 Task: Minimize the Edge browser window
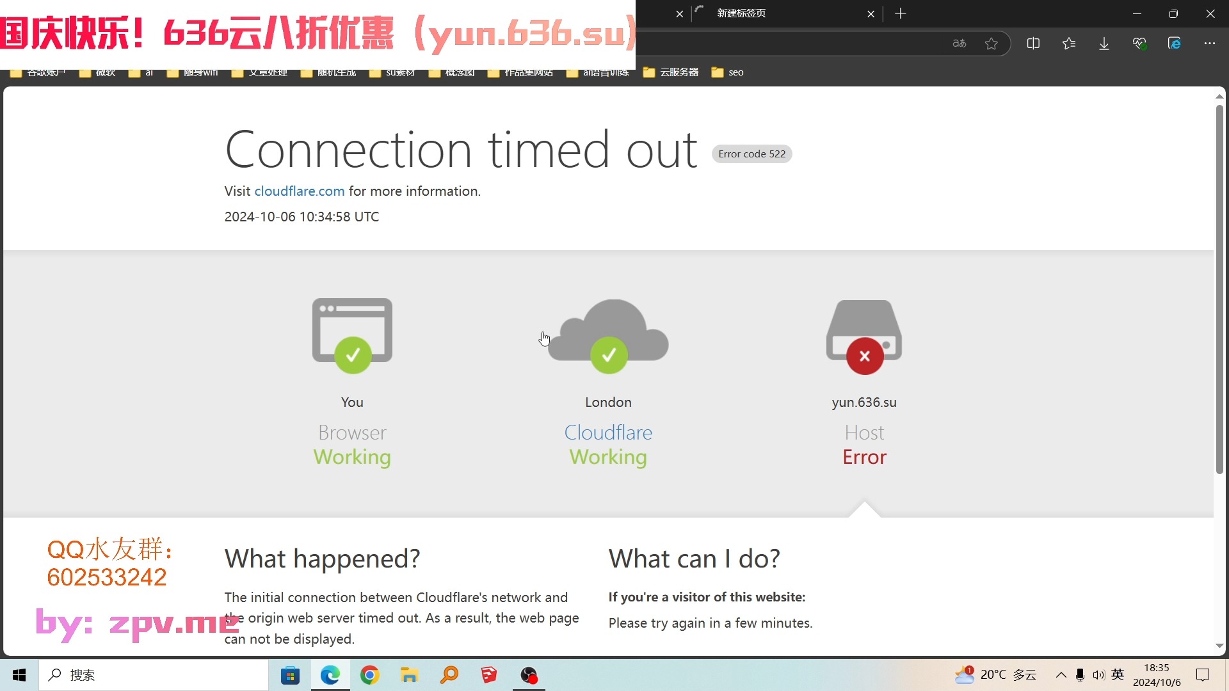(1137, 13)
